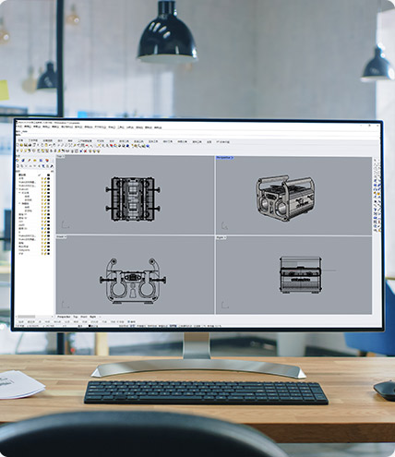Click the color wheel Edit Layers toolbar icon

pyautogui.click(x=115, y=146)
